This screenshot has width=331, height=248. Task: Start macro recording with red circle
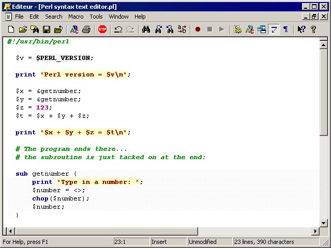pyautogui.click(x=198, y=29)
